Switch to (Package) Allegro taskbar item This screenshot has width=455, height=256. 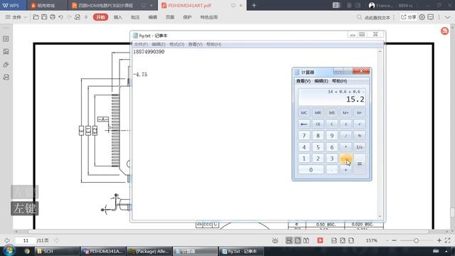coord(149,251)
